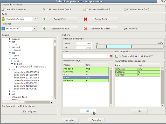This screenshot has width=166, height=124.
Task: Expand the by-id tree node
Action: point(12,61)
